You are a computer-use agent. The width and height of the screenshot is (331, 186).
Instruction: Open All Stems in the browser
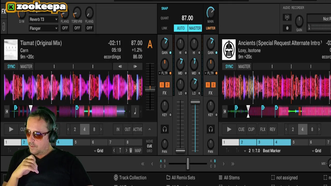pos(229,178)
